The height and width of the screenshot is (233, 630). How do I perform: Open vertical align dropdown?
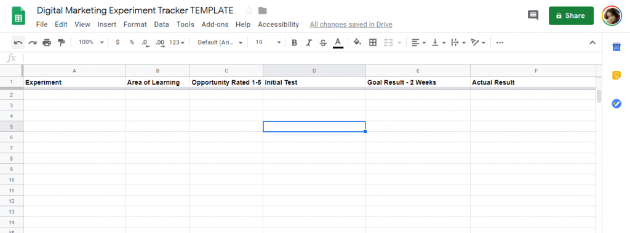coord(439,42)
